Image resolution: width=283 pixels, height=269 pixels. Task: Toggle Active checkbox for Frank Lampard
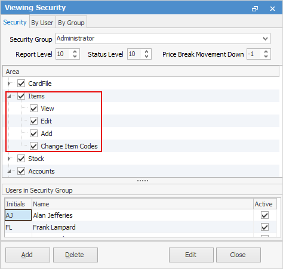[264, 227]
